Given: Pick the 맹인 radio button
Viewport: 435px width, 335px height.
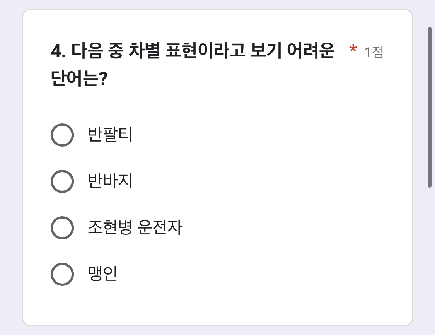Looking at the screenshot, I should tap(62, 274).
